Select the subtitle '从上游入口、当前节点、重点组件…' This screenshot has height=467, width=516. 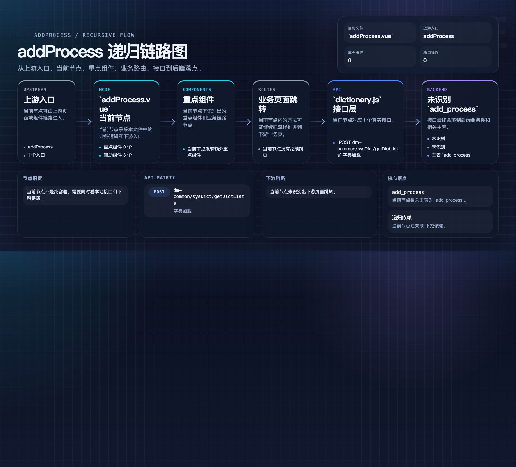pos(110,68)
